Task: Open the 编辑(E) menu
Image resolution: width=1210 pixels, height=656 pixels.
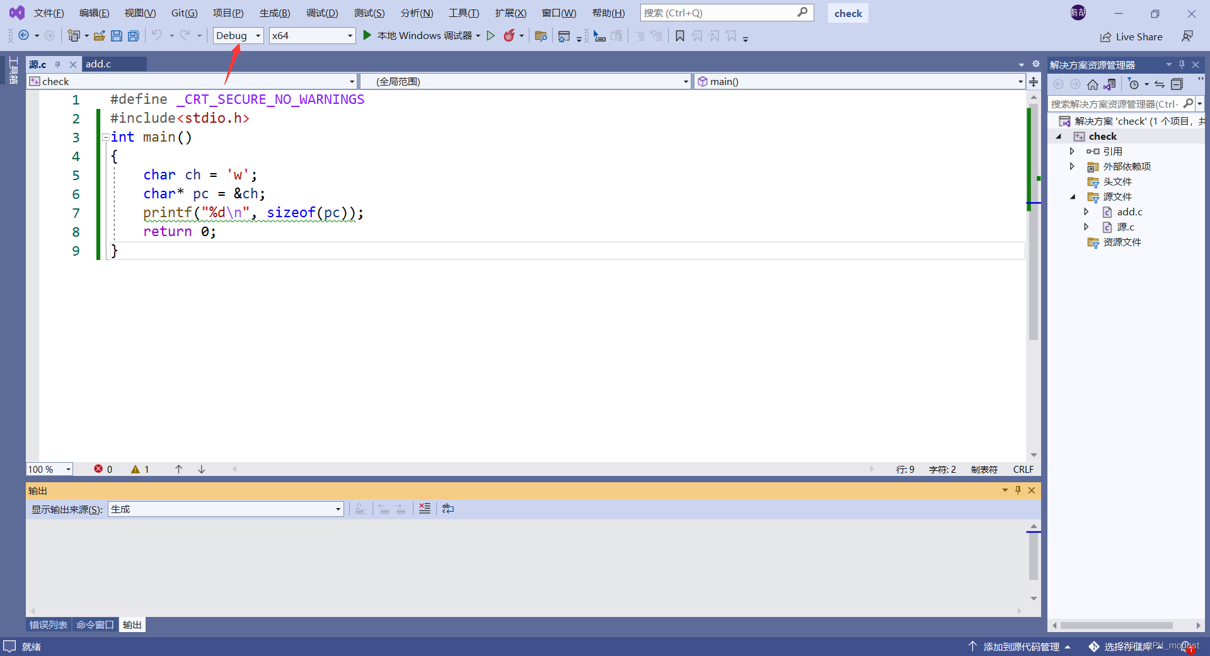Action: coord(94,13)
